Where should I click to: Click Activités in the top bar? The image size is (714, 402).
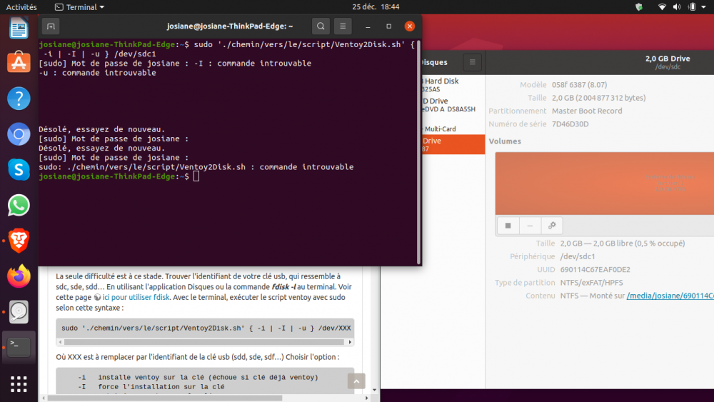[21, 7]
